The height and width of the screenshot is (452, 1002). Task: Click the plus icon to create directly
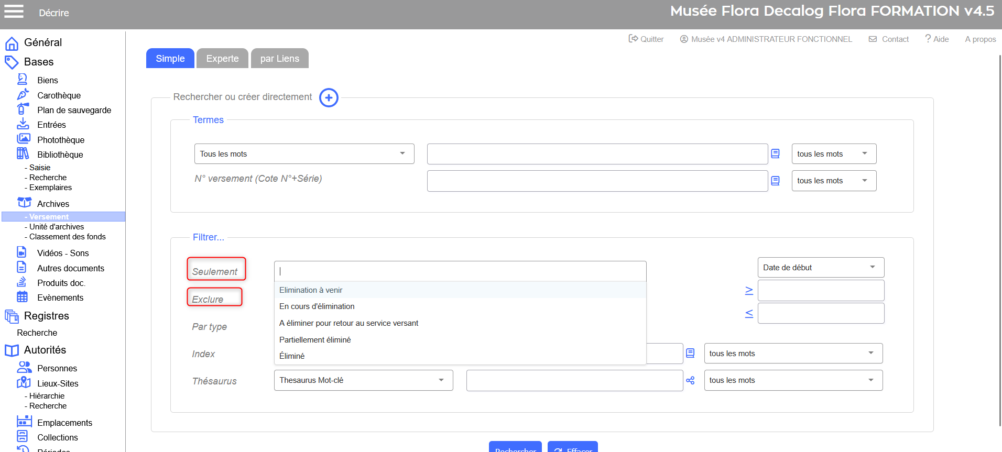click(329, 97)
